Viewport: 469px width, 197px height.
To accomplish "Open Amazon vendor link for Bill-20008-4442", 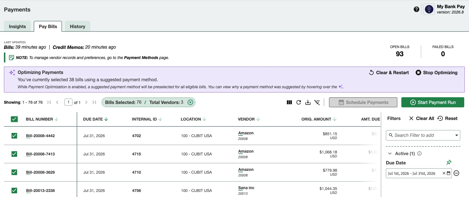I will [x=246, y=133].
